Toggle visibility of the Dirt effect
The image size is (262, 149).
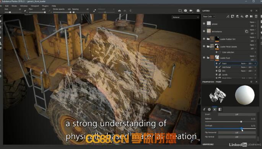(x=216, y=71)
